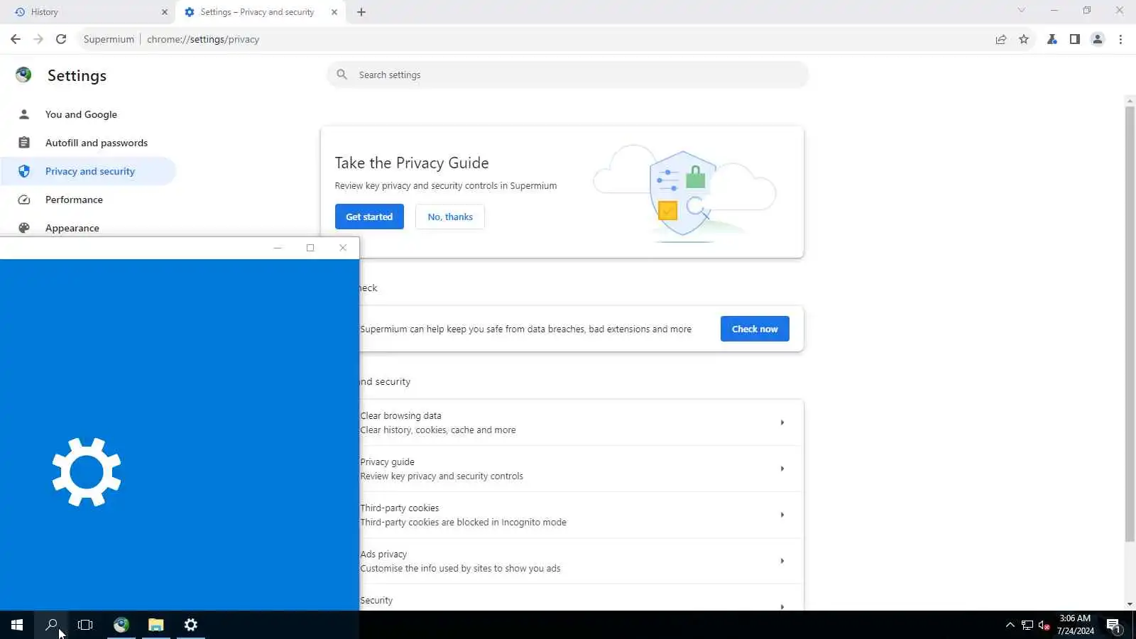Dismiss Privacy Guide with No, thanks
Screen dimensions: 1136x639
[450, 217]
